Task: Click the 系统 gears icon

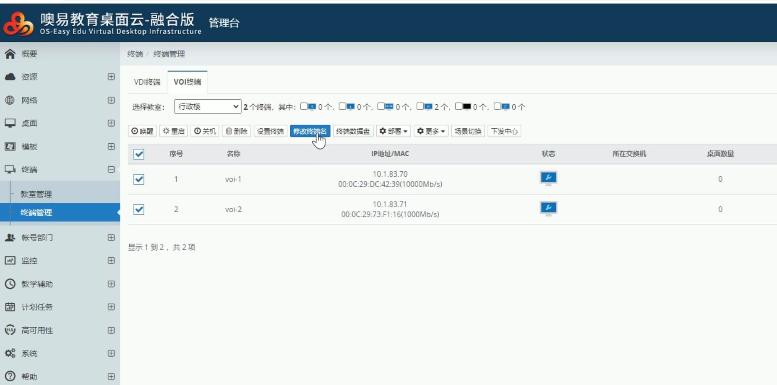Action: (10, 353)
